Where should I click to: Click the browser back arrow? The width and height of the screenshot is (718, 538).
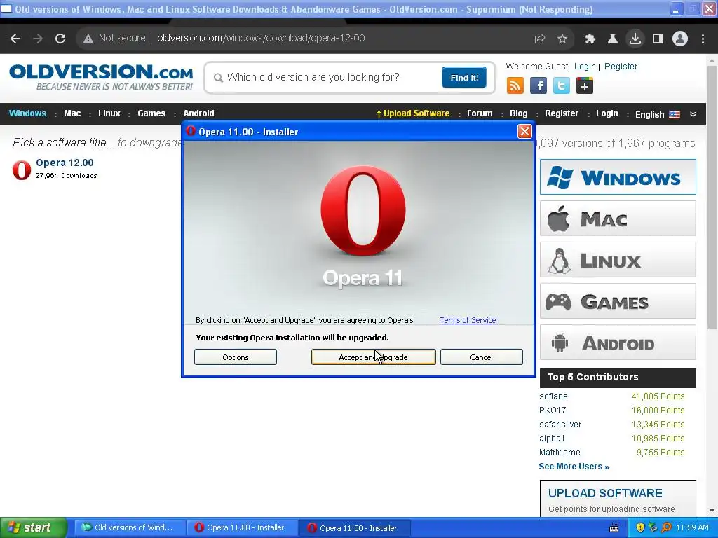15,39
